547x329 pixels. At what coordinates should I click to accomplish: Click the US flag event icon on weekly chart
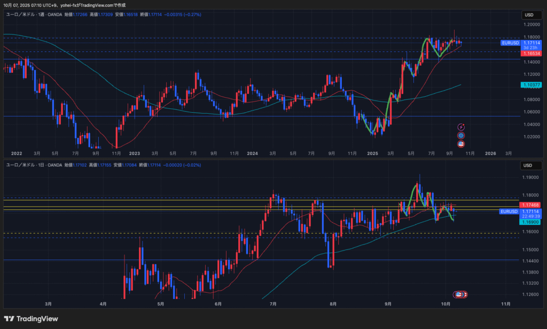[x=461, y=144]
